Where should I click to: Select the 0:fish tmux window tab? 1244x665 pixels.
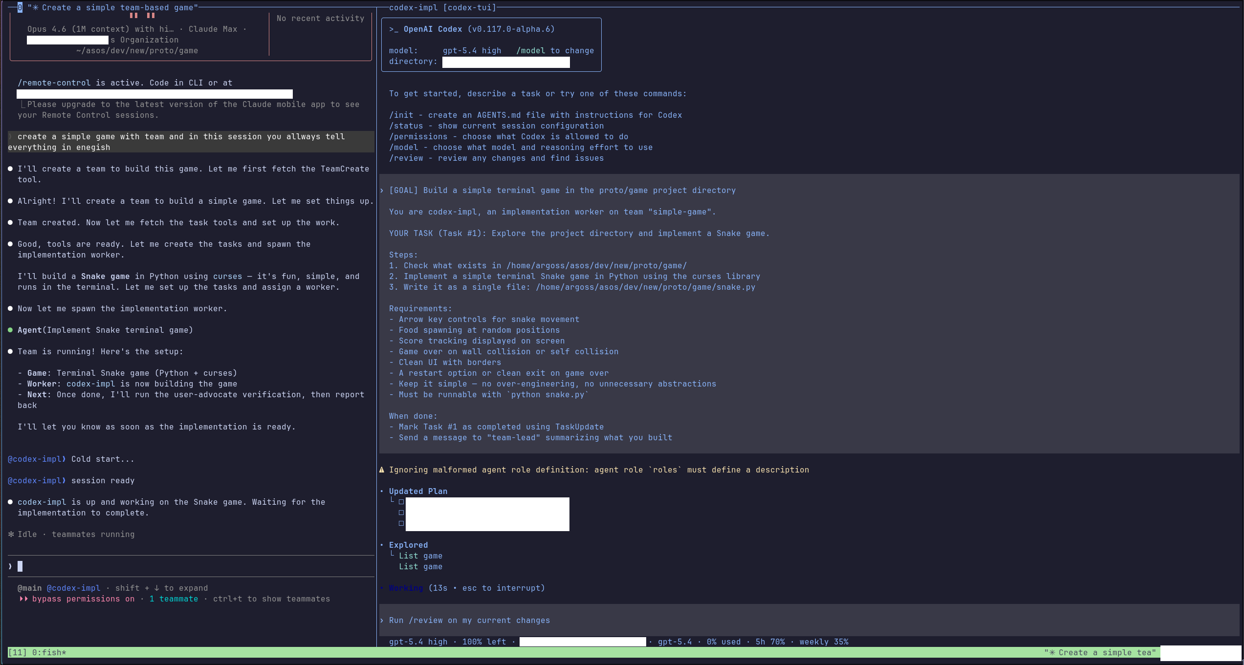[49, 652]
